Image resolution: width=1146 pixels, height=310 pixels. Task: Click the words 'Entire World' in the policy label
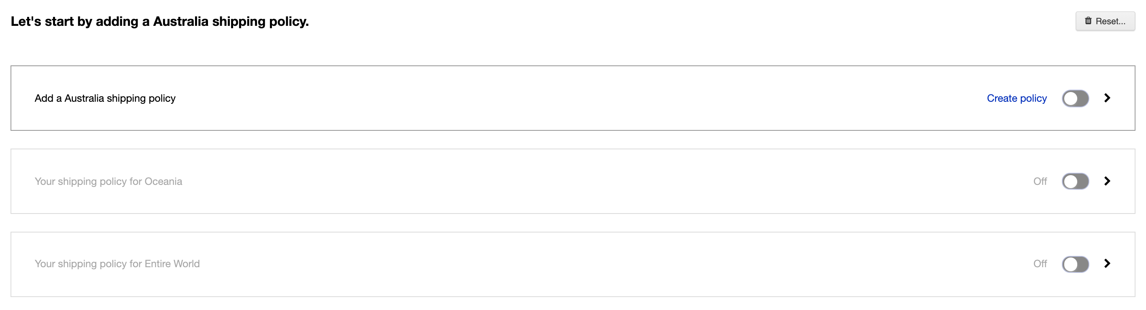(172, 264)
